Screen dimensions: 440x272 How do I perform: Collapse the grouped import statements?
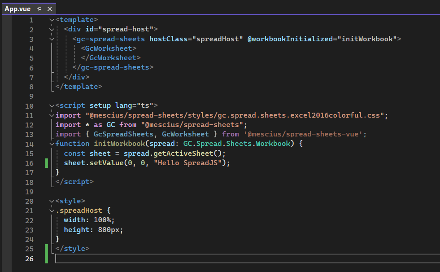tap(51, 115)
